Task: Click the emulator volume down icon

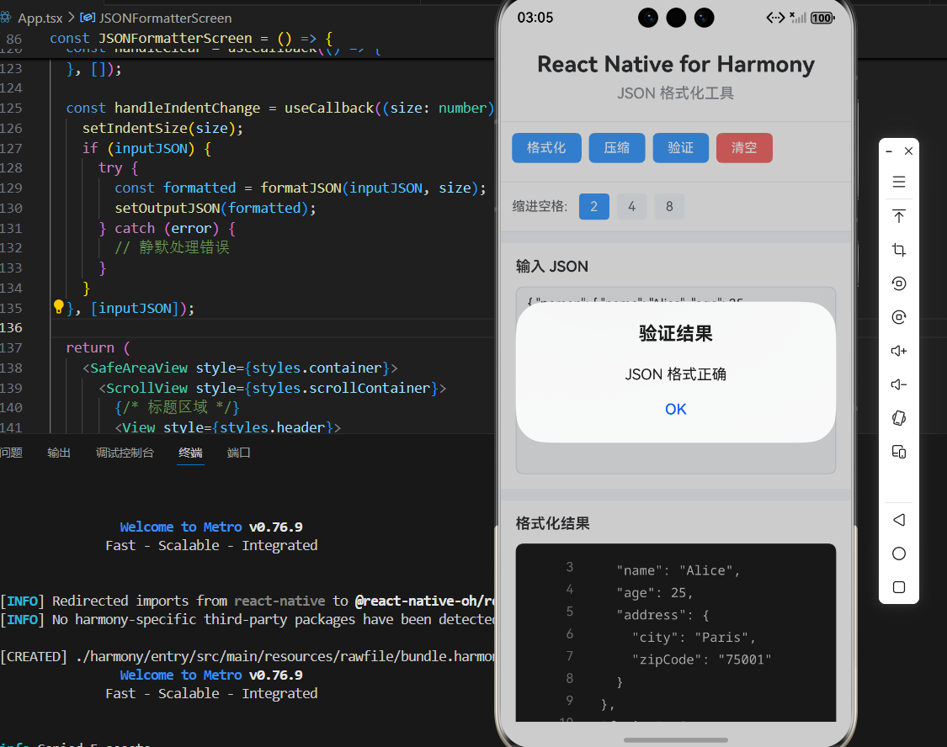Action: 899,384
